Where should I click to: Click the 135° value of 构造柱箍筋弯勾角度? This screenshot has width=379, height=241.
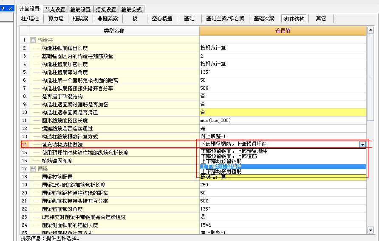pos(283,72)
